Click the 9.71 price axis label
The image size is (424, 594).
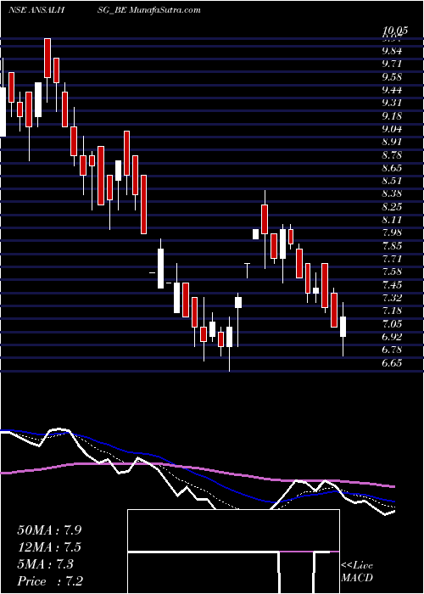pyautogui.click(x=392, y=64)
